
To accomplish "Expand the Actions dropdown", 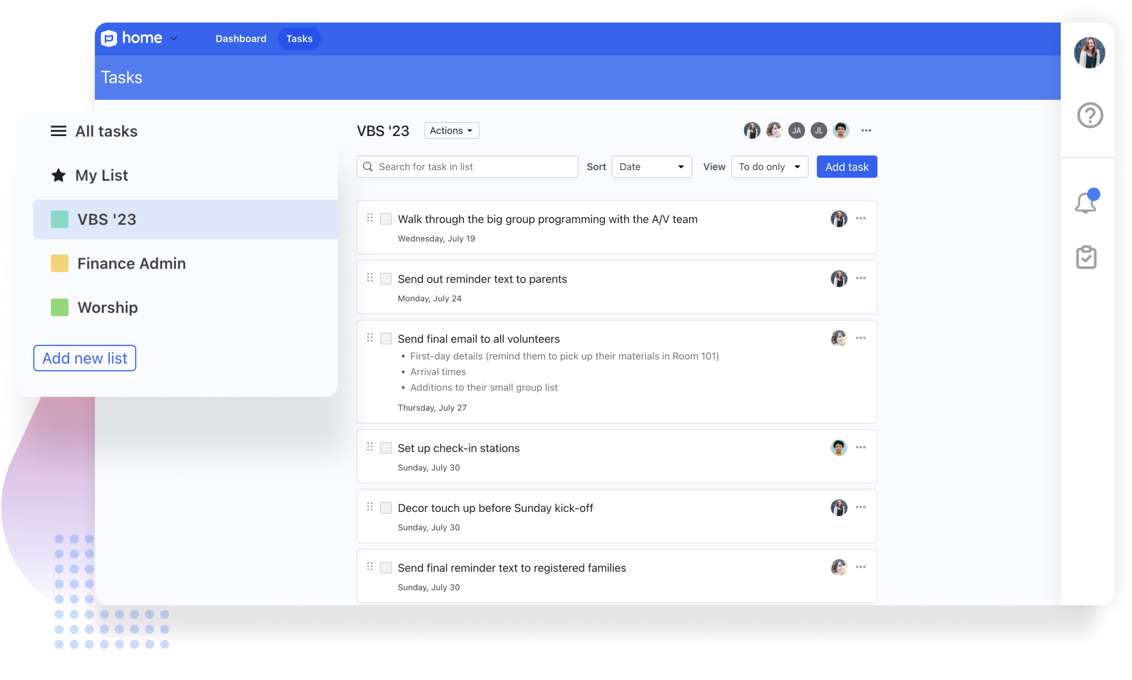I will [x=451, y=131].
